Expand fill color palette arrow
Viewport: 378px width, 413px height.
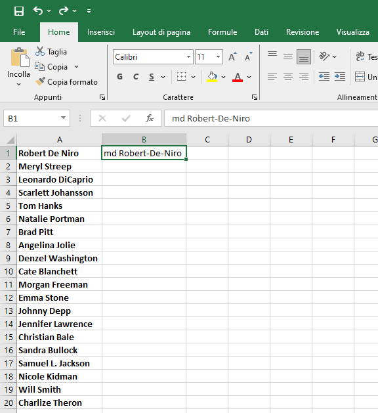224,77
